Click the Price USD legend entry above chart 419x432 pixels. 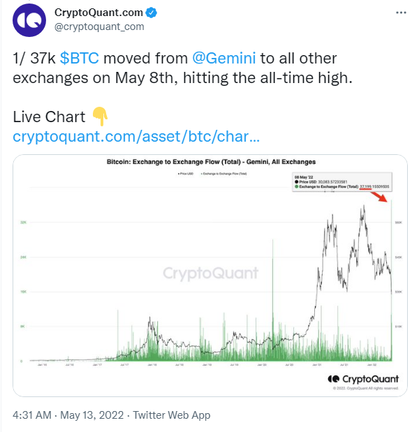tap(186, 174)
